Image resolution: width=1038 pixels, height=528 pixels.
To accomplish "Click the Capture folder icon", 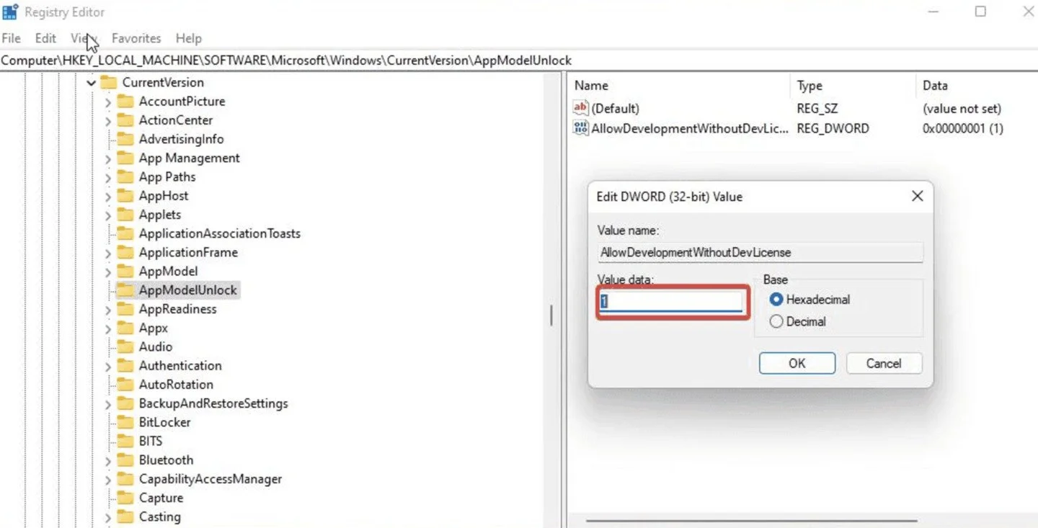I will [x=125, y=498].
